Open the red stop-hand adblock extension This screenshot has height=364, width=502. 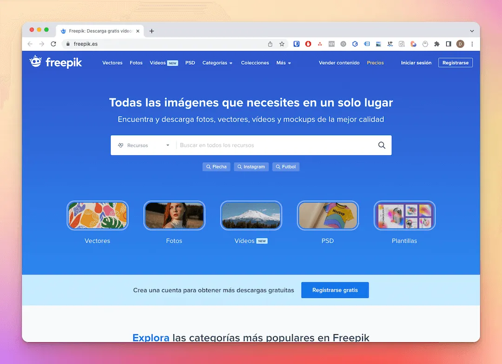click(308, 44)
